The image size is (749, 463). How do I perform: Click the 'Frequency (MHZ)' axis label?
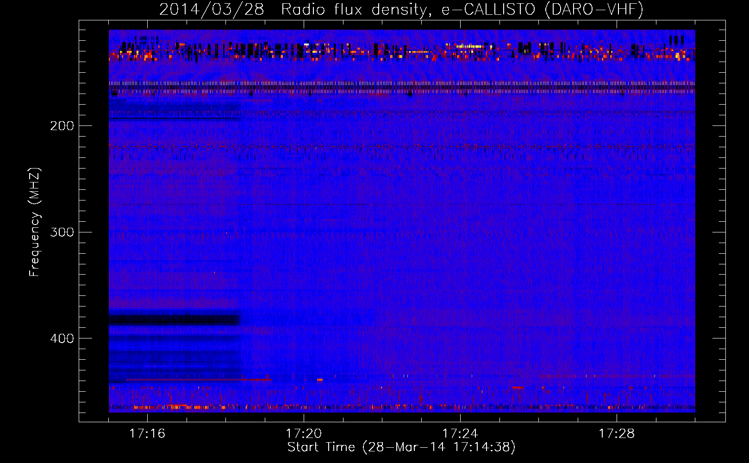(x=35, y=222)
